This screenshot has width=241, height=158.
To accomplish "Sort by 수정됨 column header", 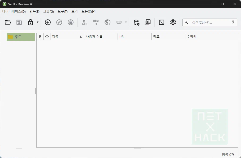I will 202,37.
